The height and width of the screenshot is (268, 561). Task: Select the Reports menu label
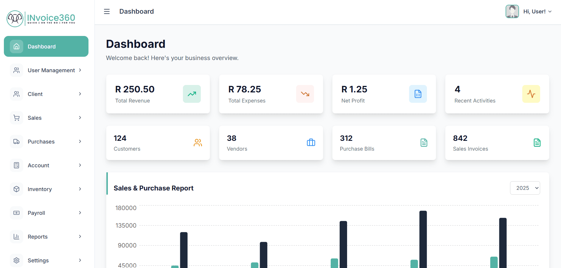tap(38, 237)
